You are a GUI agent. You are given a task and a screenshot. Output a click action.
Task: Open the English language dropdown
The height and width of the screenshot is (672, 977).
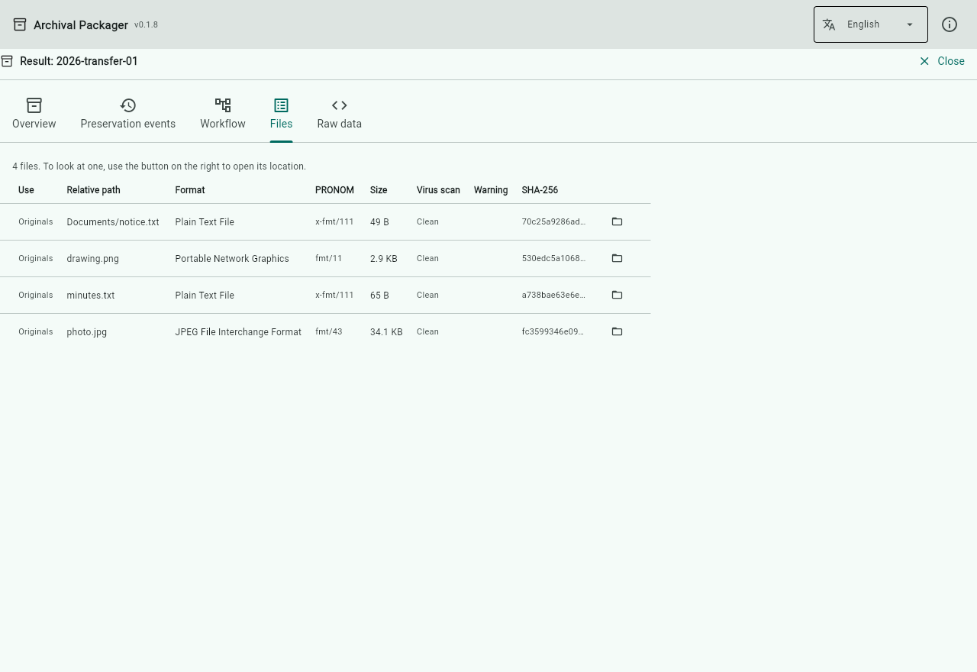pos(871,24)
